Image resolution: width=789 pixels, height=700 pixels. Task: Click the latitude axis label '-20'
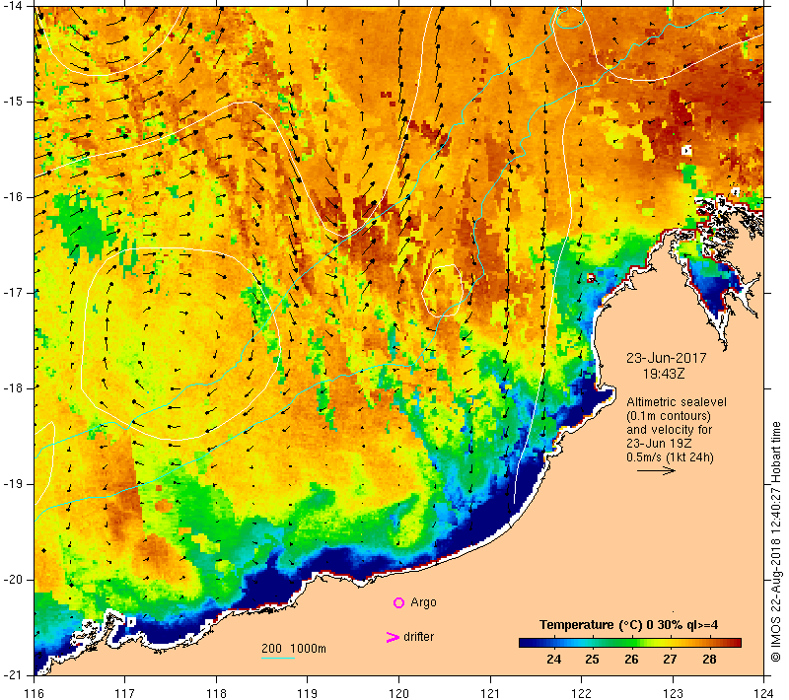pos(12,580)
